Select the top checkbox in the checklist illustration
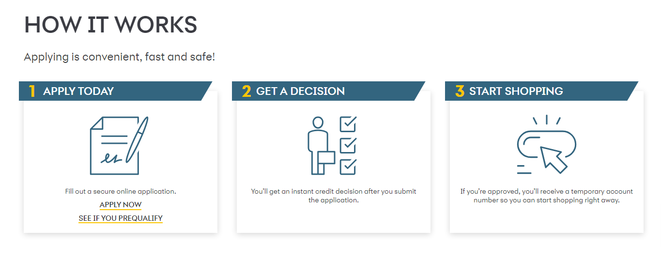The width and height of the screenshot is (661, 260). tap(348, 123)
